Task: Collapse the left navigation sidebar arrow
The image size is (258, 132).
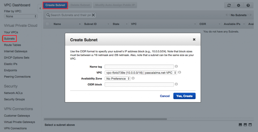Action: click(x=40, y=8)
